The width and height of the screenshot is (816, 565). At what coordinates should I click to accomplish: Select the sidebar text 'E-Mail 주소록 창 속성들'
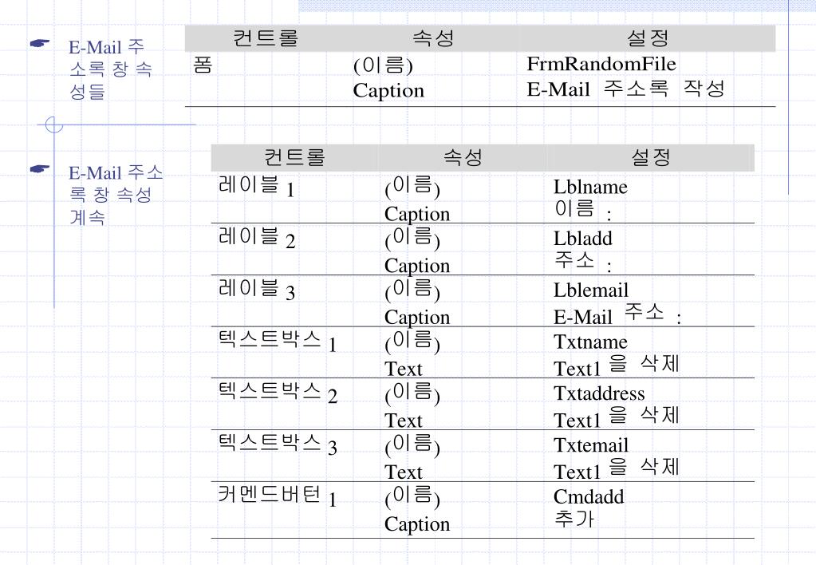point(110,70)
